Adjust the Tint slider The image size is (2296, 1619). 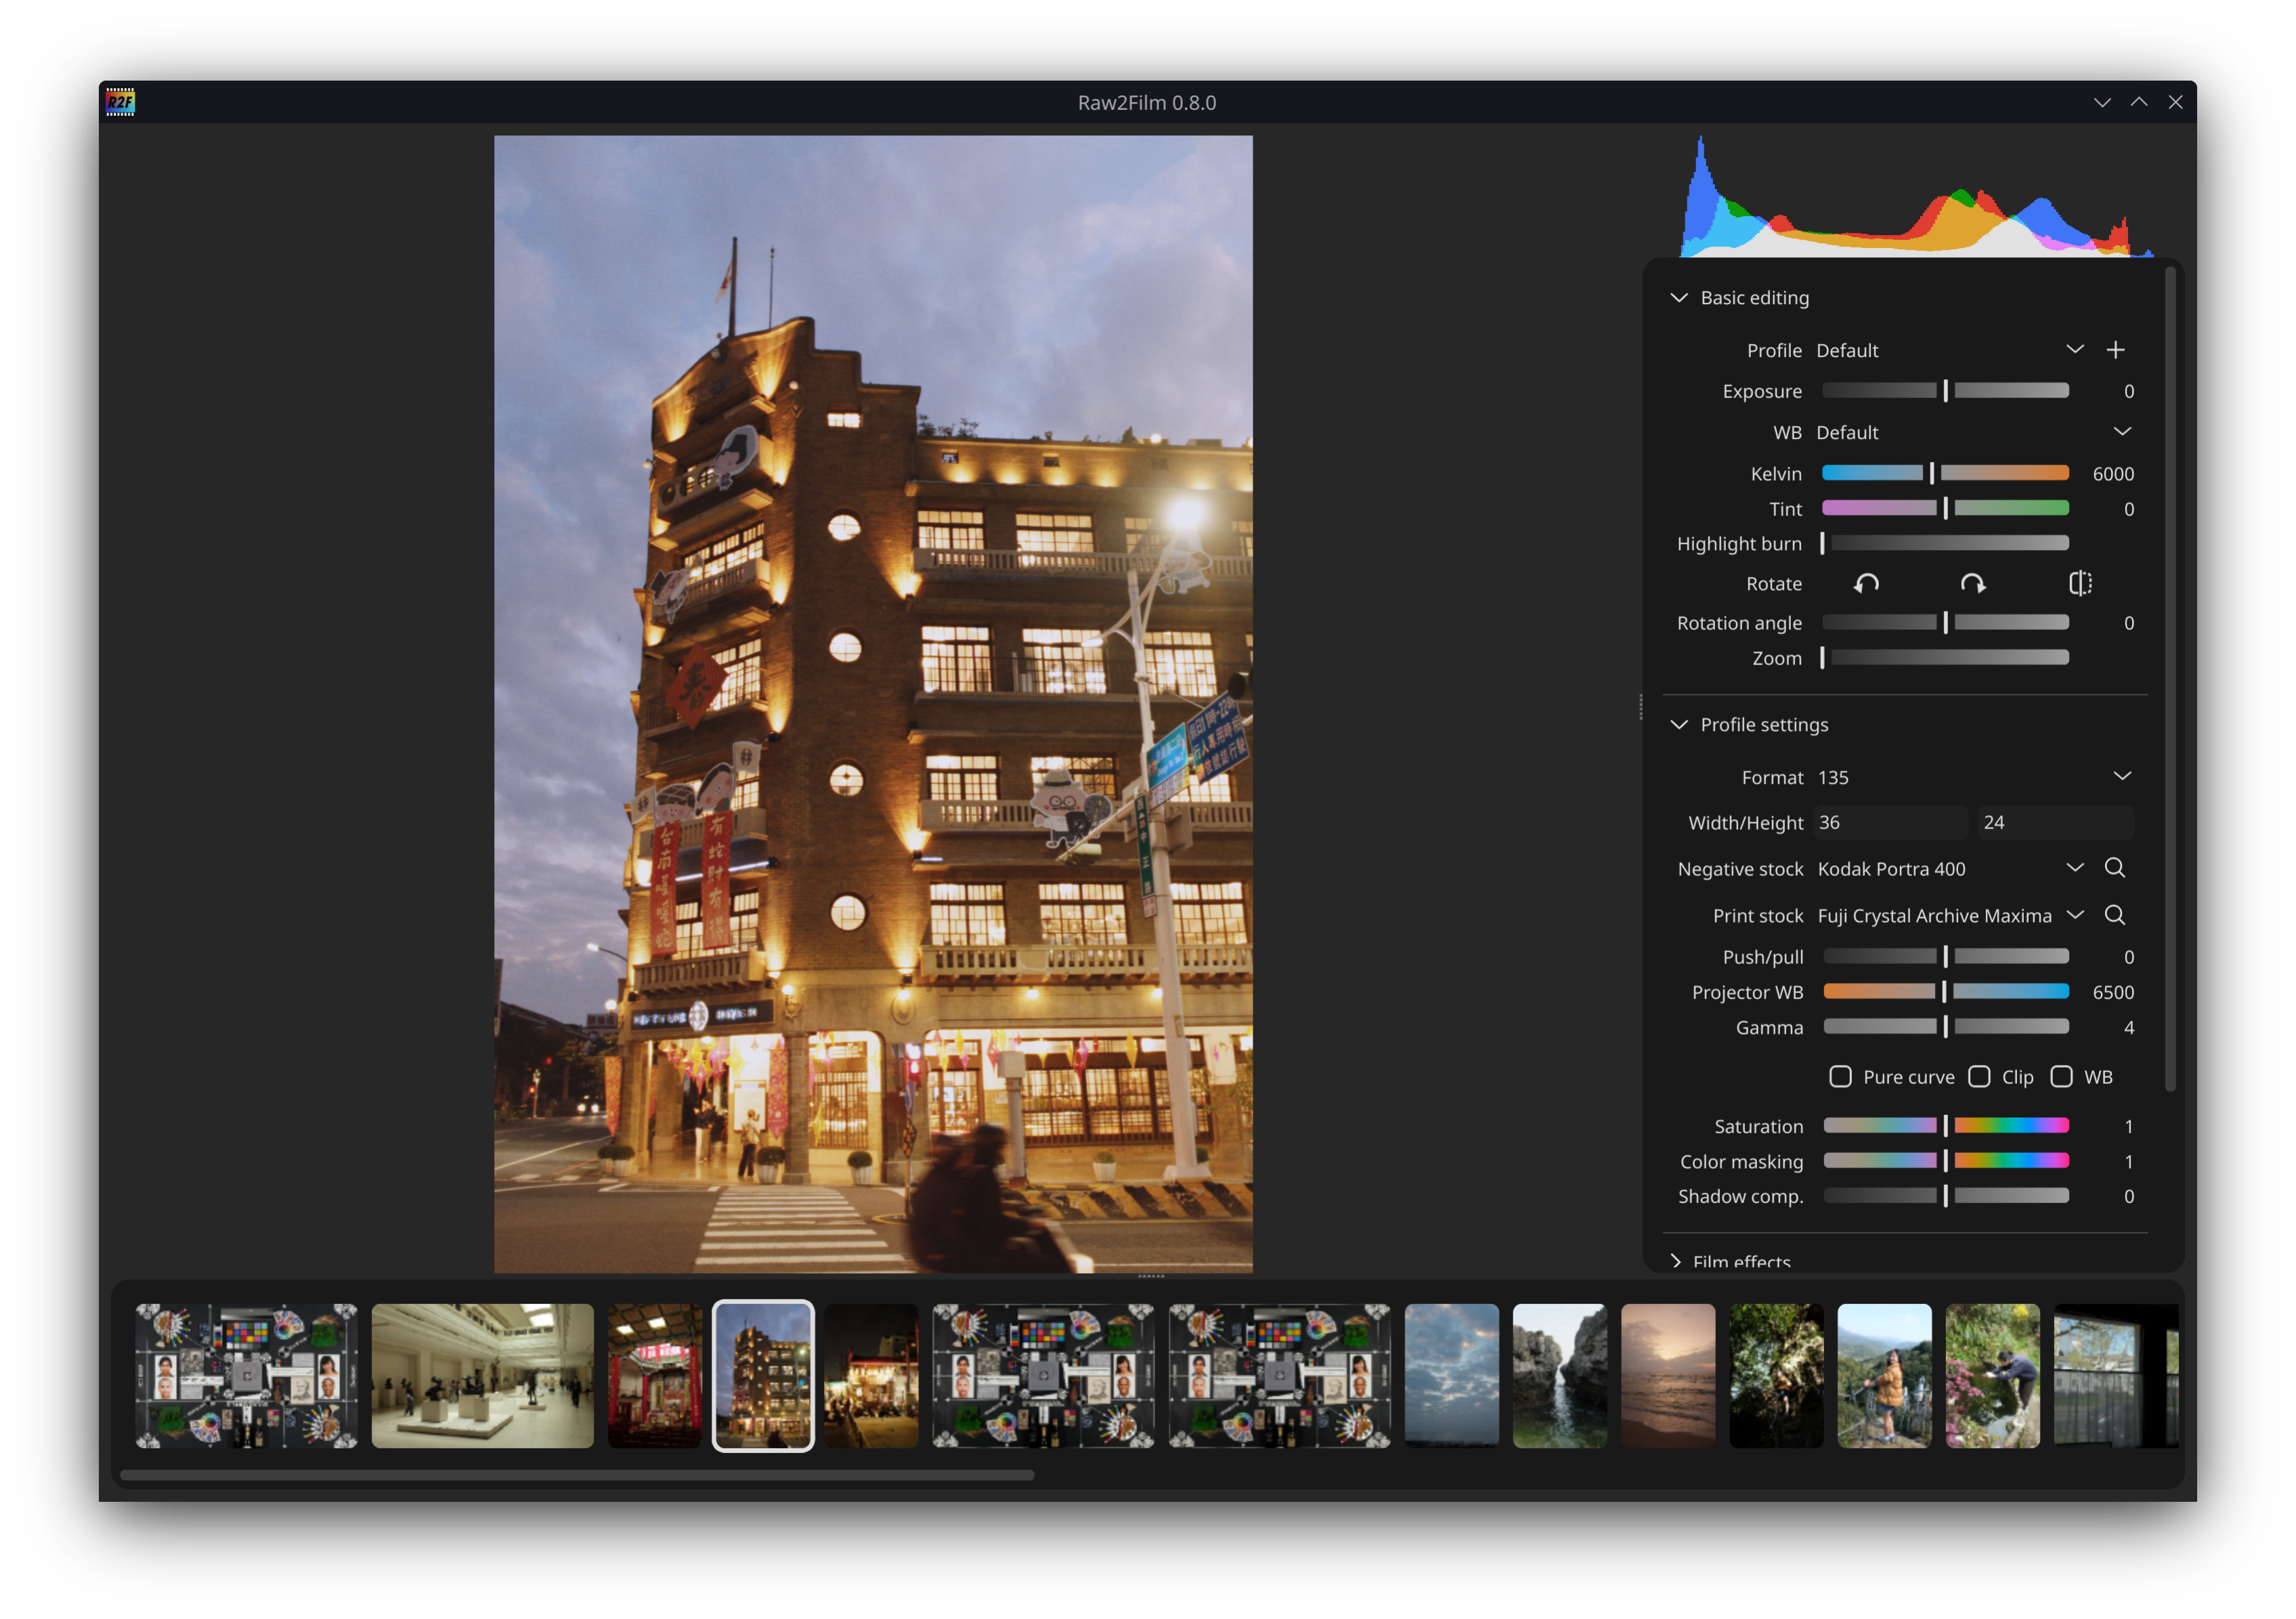coord(1945,508)
